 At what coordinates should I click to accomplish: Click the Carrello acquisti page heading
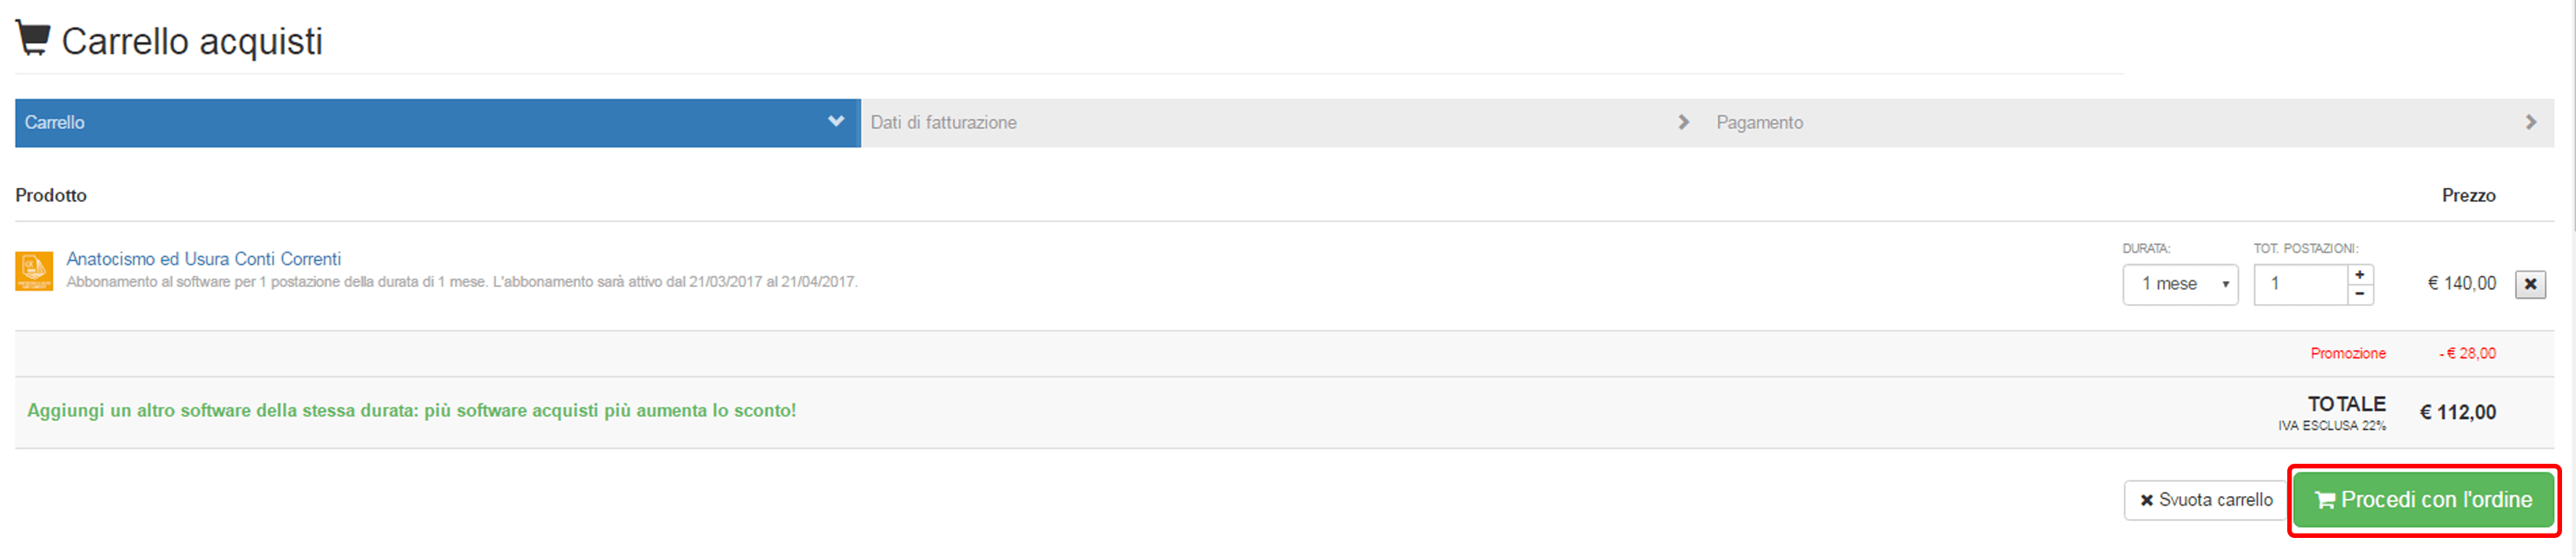192,41
